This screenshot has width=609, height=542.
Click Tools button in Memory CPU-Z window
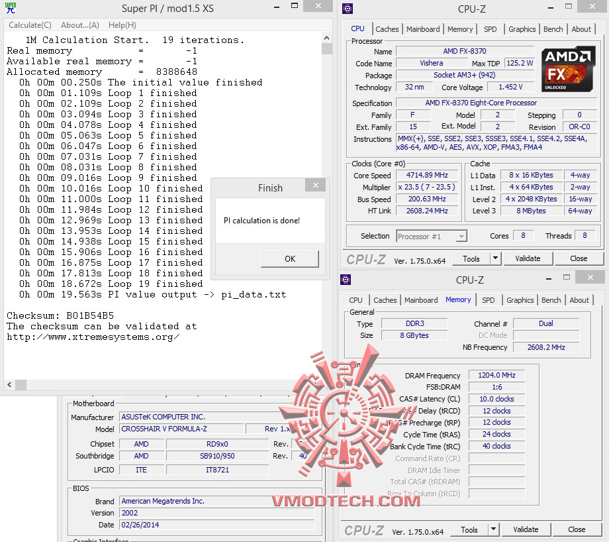click(469, 530)
